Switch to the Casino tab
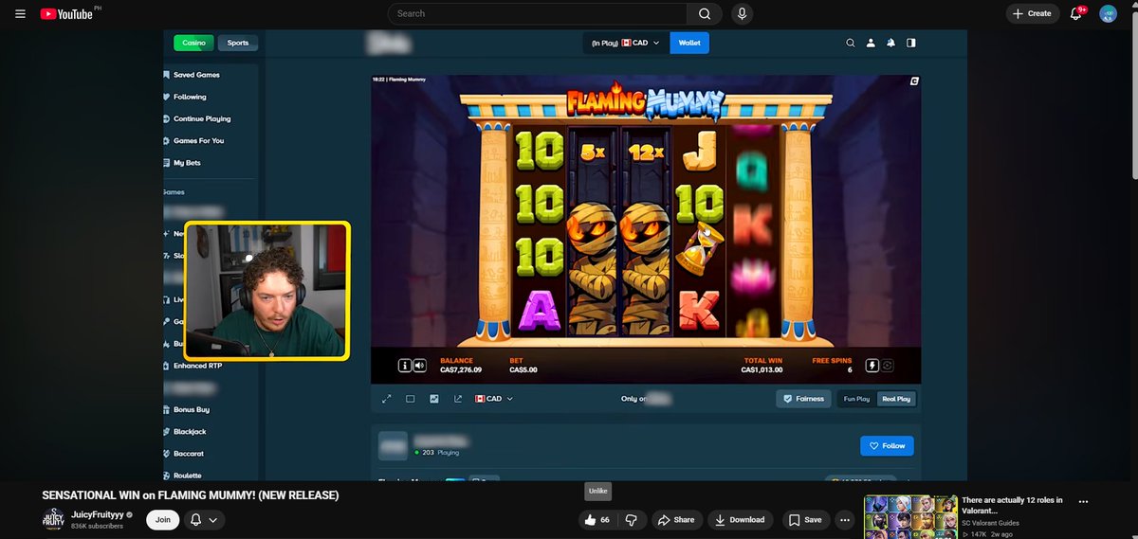The width and height of the screenshot is (1138, 539). [193, 43]
